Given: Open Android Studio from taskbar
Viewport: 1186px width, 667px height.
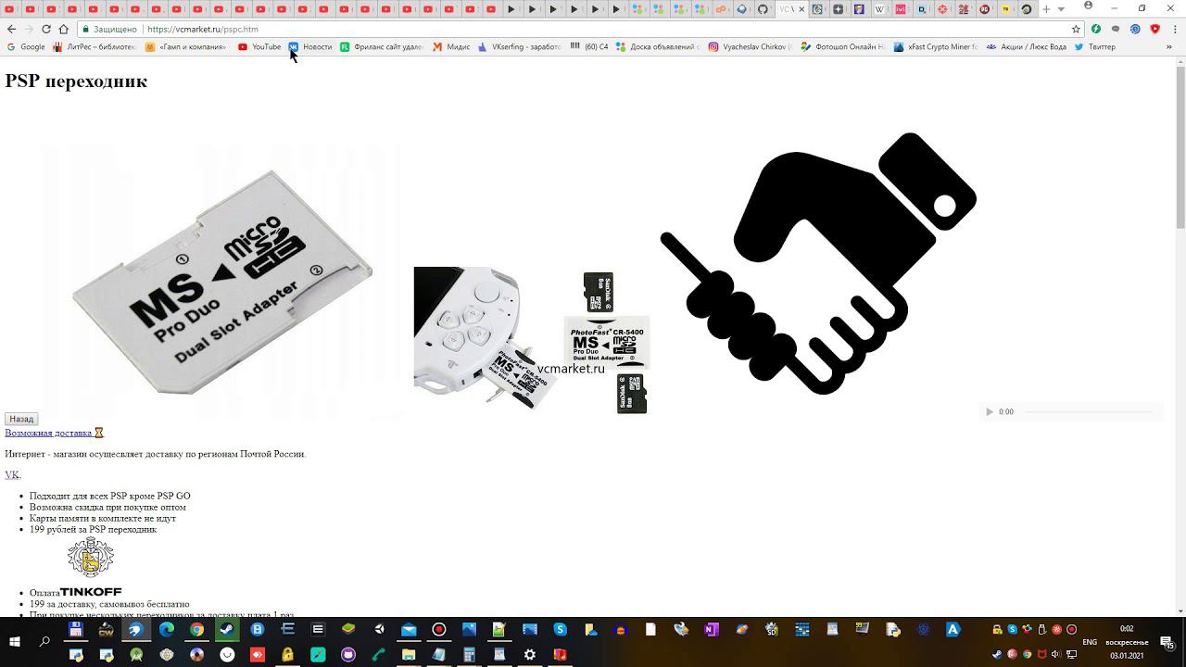Looking at the screenshot, I should pos(136,654).
